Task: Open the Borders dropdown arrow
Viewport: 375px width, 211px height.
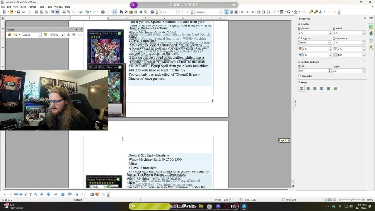Action: point(278,12)
